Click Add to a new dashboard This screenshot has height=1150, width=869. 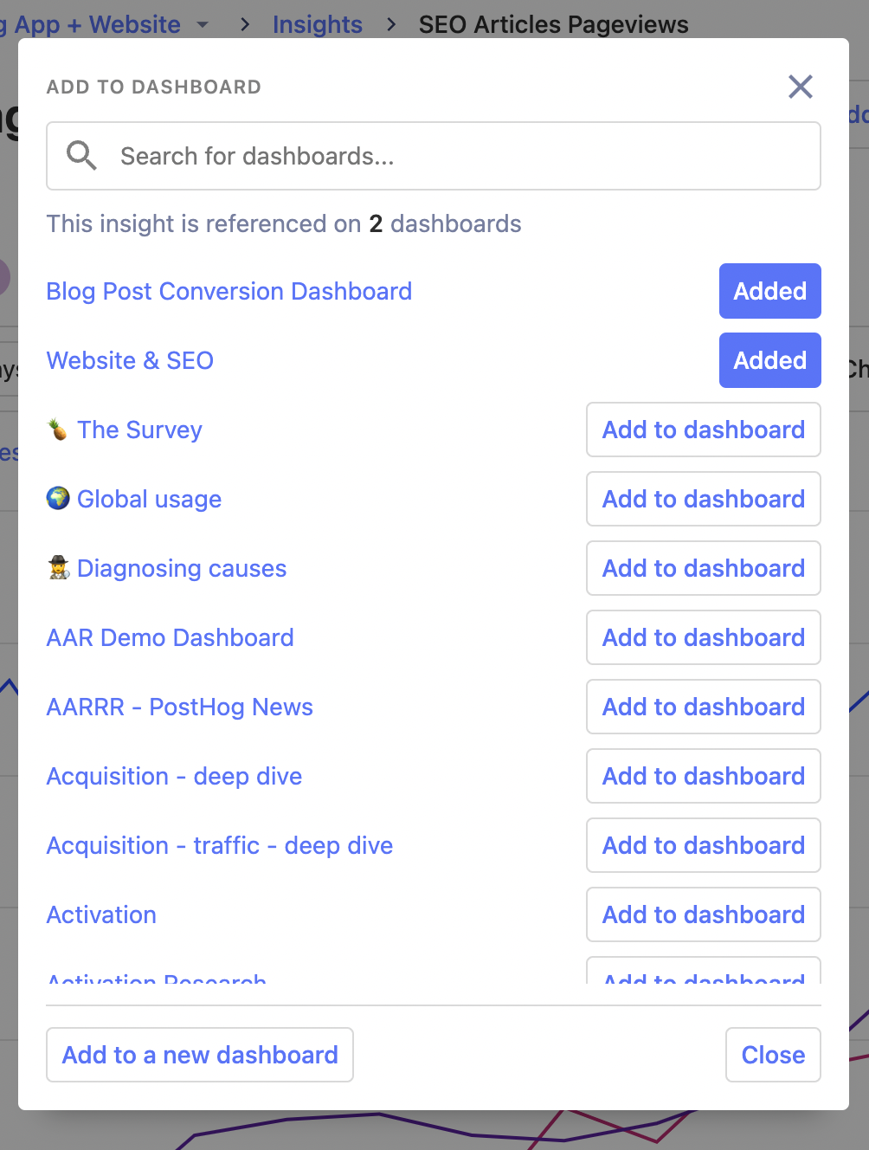coord(199,1055)
